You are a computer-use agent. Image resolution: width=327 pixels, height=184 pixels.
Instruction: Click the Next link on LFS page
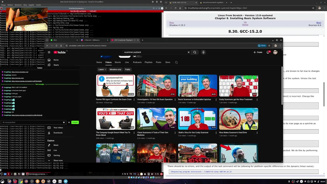tap(319, 23)
